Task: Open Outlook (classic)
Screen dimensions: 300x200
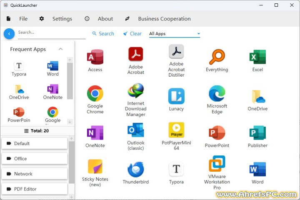Action: pyautogui.click(x=136, y=137)
